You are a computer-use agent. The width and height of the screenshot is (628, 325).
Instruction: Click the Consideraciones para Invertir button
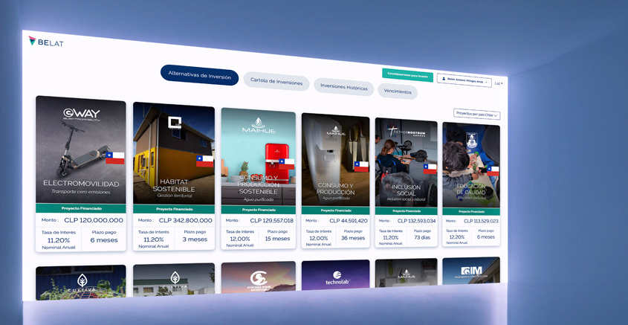click(408, 75)
